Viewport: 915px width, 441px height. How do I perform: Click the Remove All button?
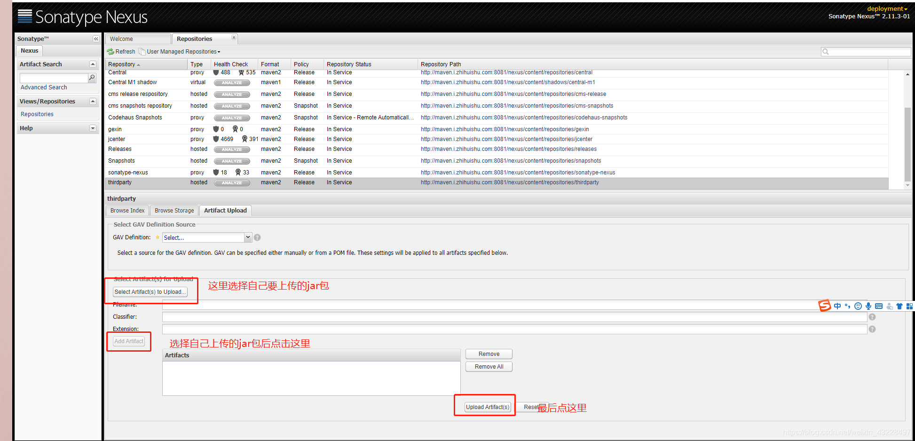point(489,367)
